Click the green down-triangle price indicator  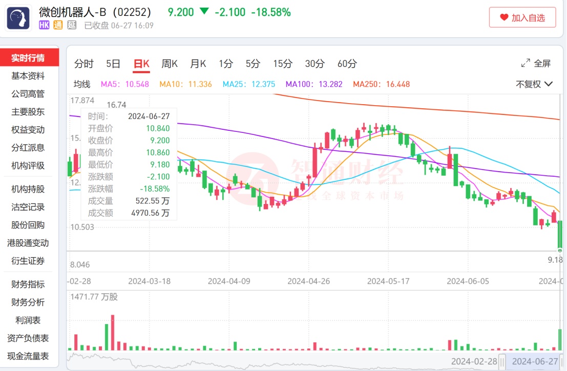204,12
